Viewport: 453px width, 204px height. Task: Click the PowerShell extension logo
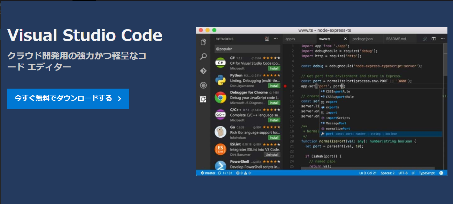tap(220, 165)
